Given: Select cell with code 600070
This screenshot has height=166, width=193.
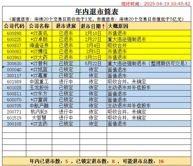Looking at the screenshot, I should click(x=14, y=100).
